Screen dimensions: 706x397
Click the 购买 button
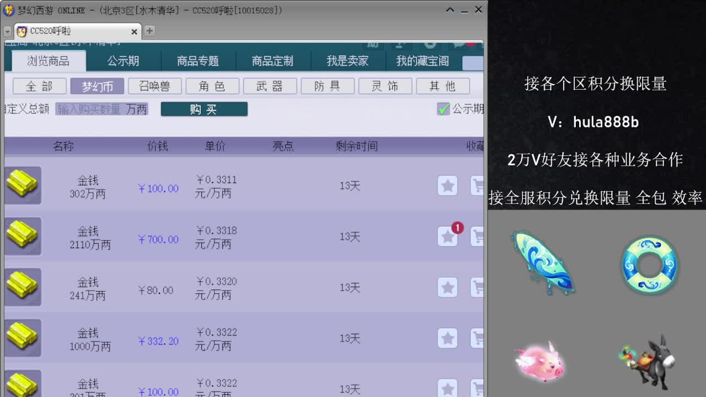[204, 109]
